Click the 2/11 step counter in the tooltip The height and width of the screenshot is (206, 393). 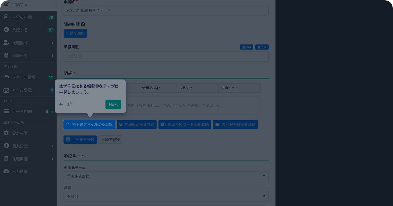coord(70,105)
